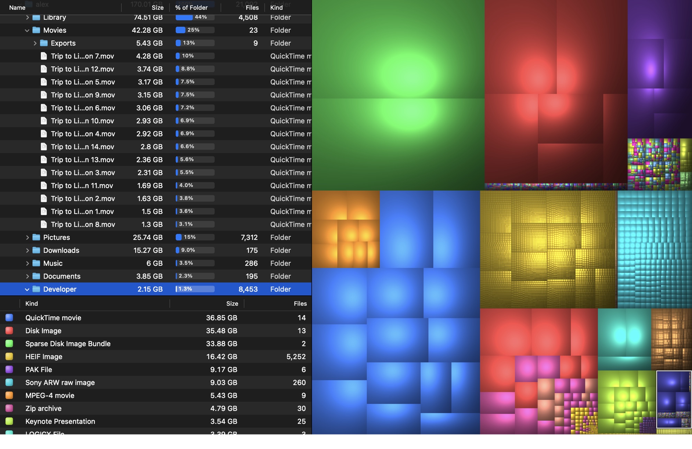
Task: Click file icon of Trip to Li...n 12.mov
Action: (x=44, y=69)
